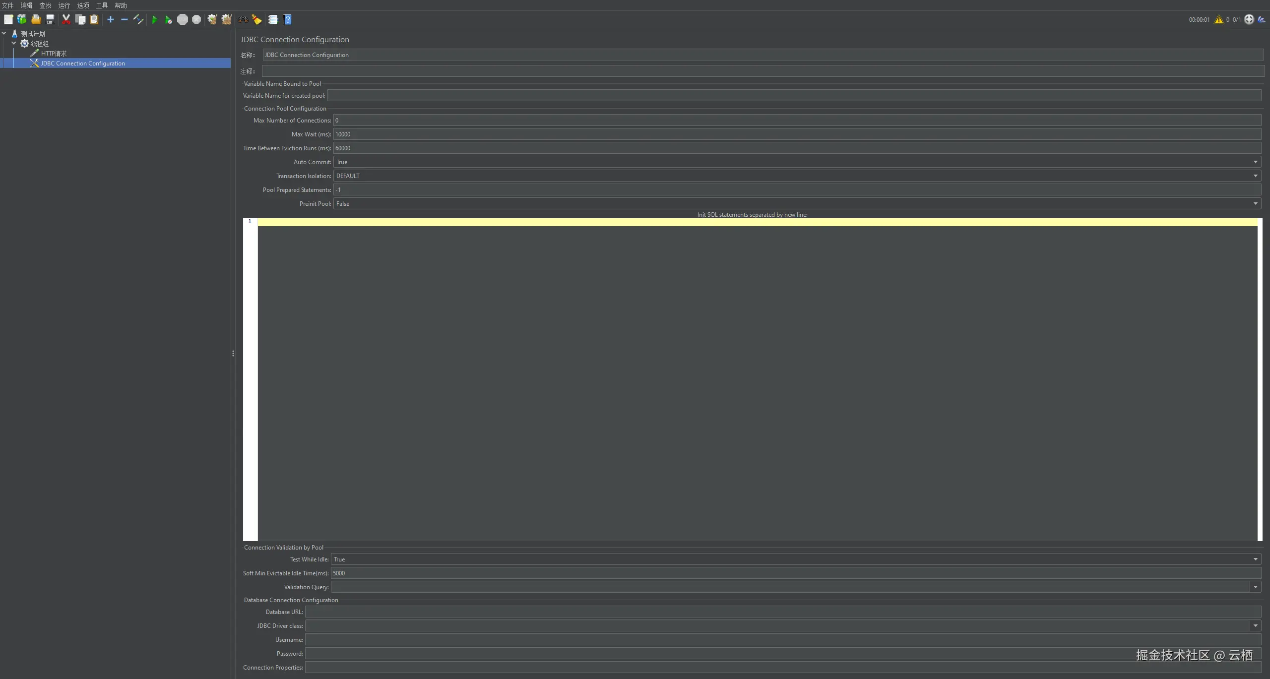Open the Transaction Isolation dropdown
This screenshot has width=1270, height=679.
[x=1255, y=176]
